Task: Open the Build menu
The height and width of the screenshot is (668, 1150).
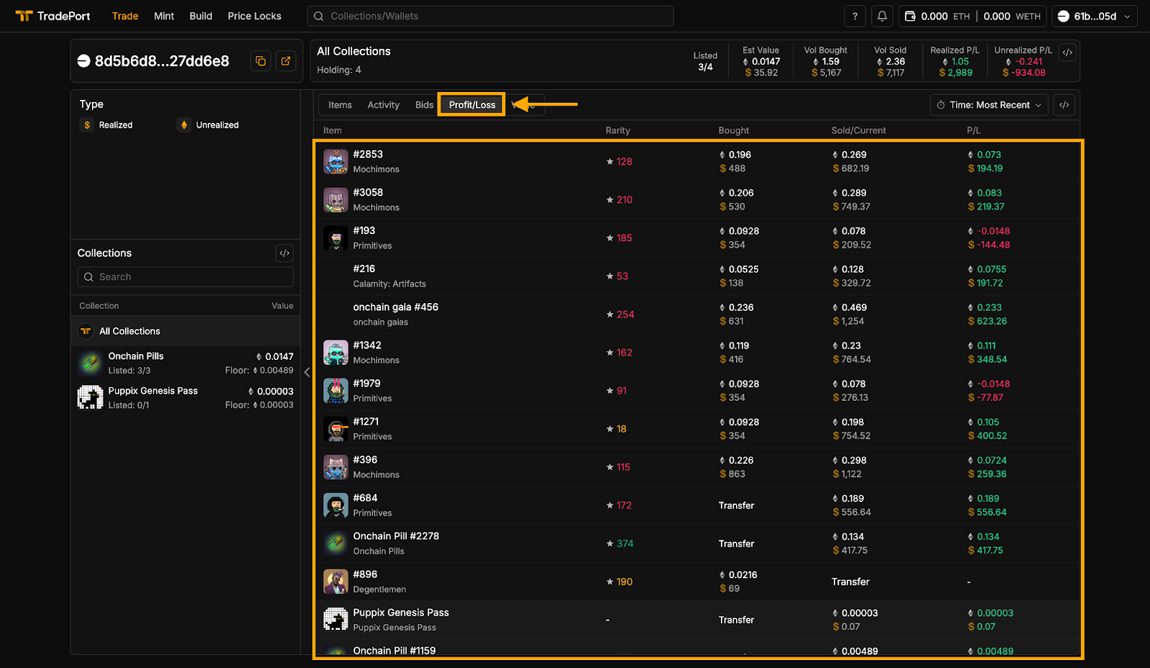Action: (x=201, y=16)
